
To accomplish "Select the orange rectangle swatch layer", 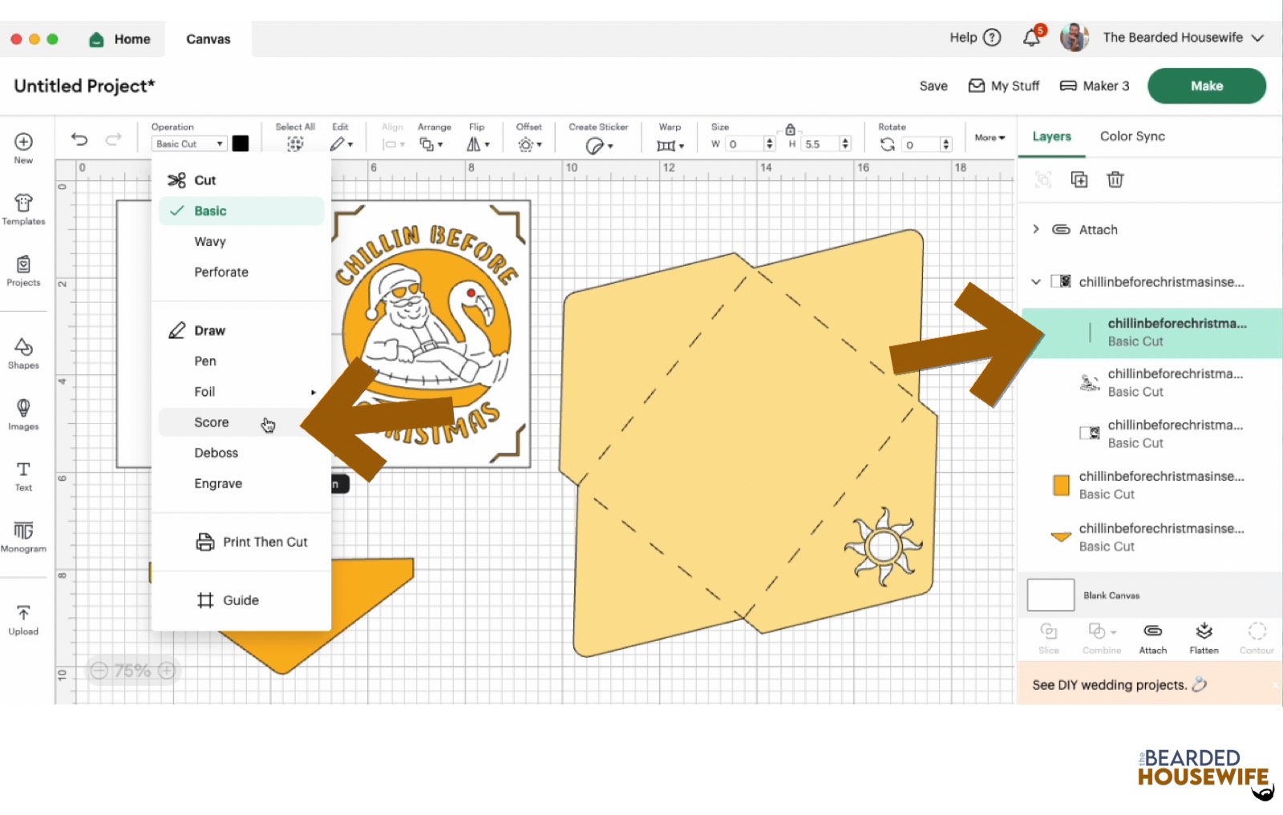I will (1061, 485).
